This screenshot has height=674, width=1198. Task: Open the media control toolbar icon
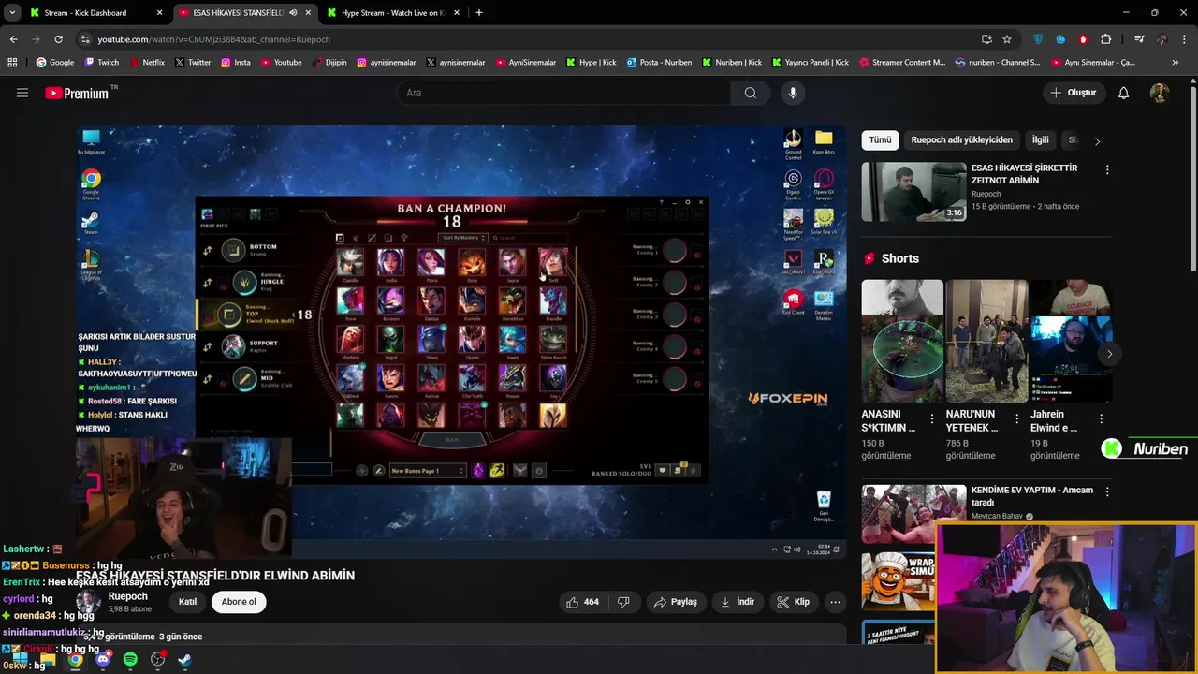pyautogui.click(x=1139, y=39)
